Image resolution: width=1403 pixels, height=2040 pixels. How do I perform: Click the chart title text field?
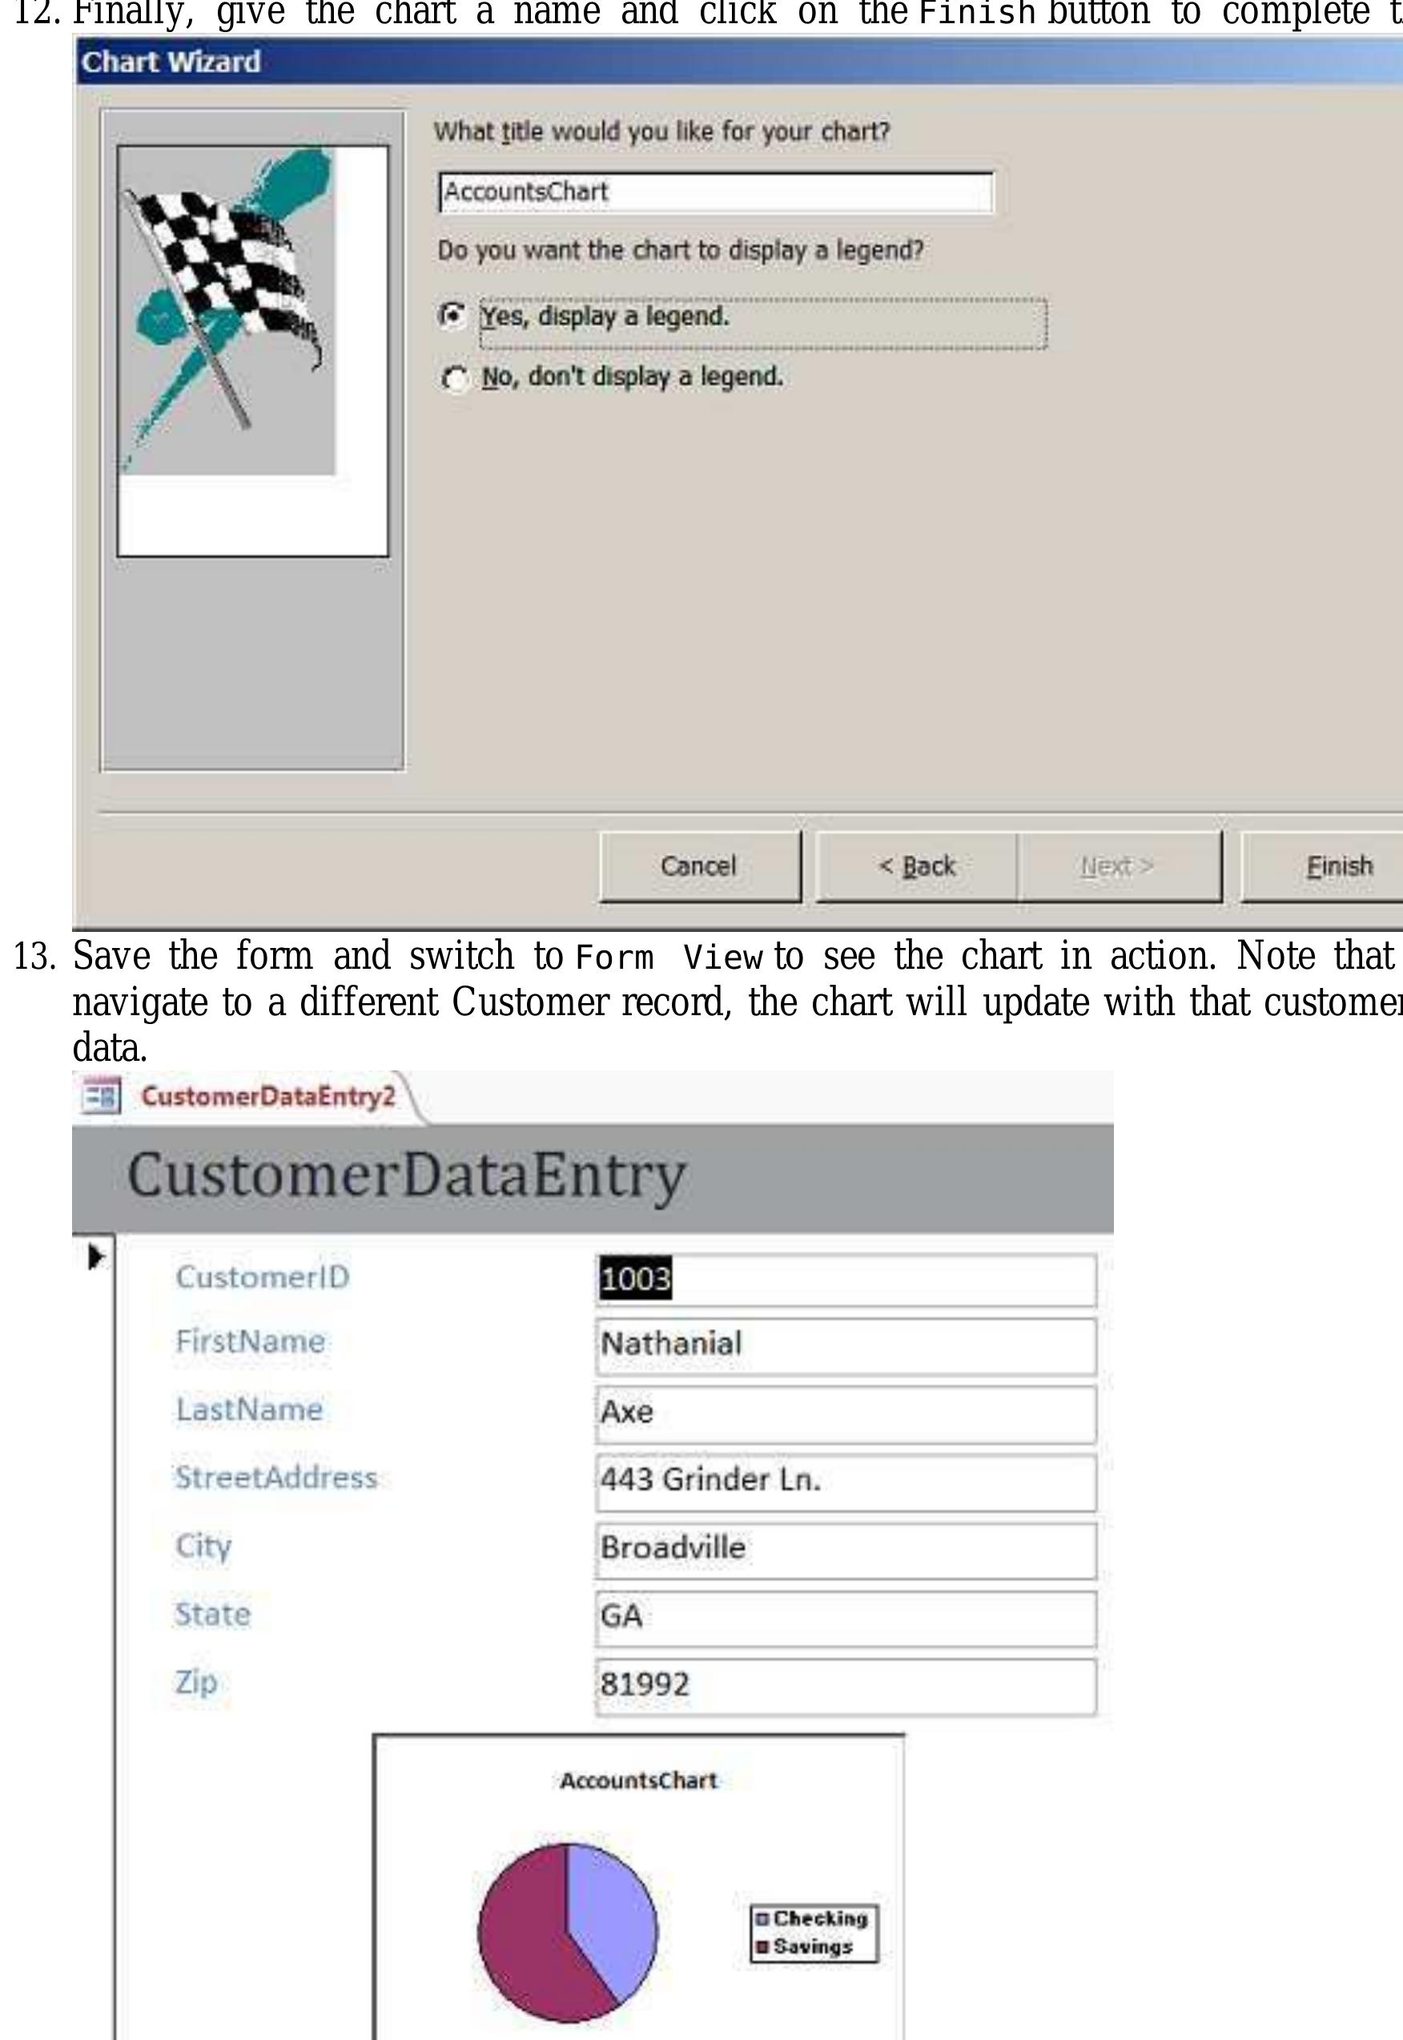[716, 191]
